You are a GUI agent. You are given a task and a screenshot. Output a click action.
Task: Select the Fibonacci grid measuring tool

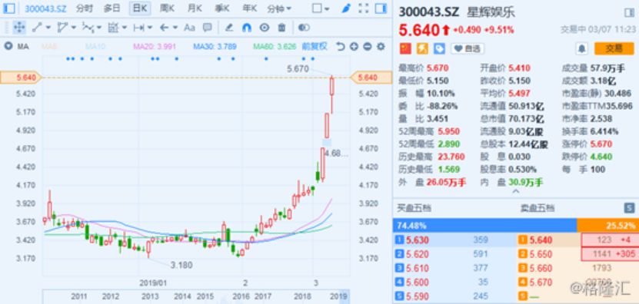pos(113,28)
